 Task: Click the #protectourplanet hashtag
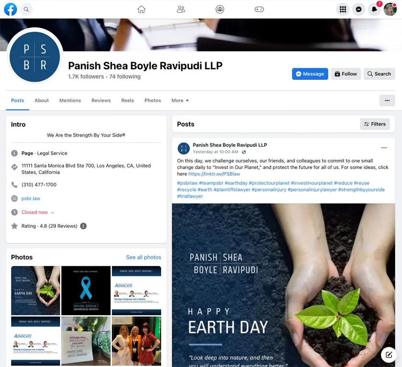click(269, 183)
